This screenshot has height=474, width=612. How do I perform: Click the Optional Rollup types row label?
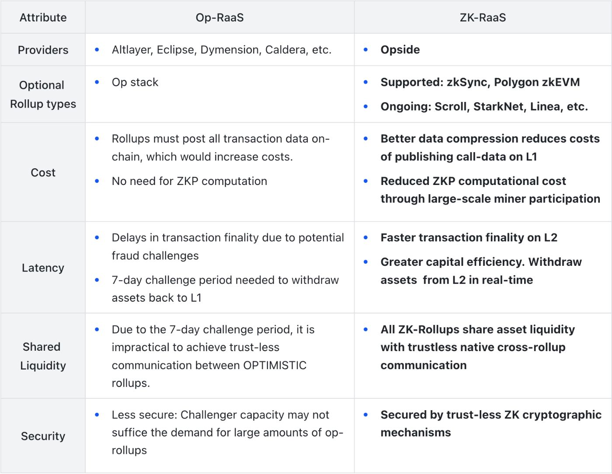point(43,94)
